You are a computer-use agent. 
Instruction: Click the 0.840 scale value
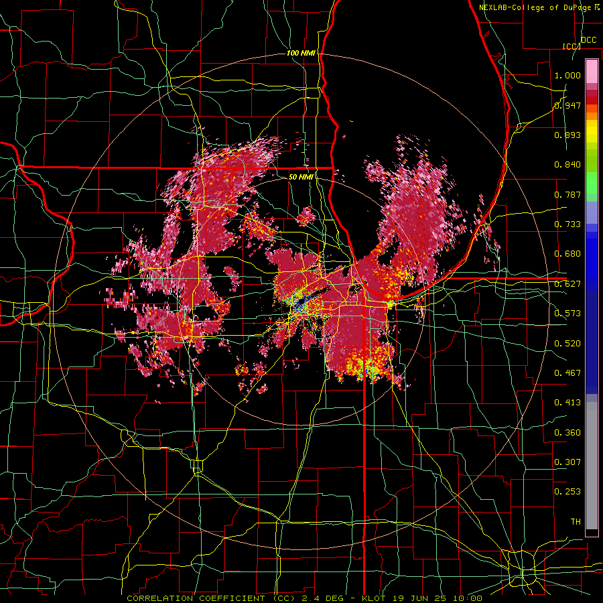(x=567, y=165)
